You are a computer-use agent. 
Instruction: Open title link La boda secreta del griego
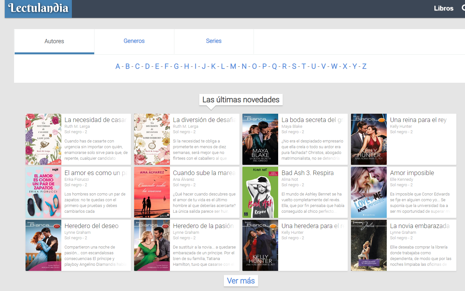[313, 120]
